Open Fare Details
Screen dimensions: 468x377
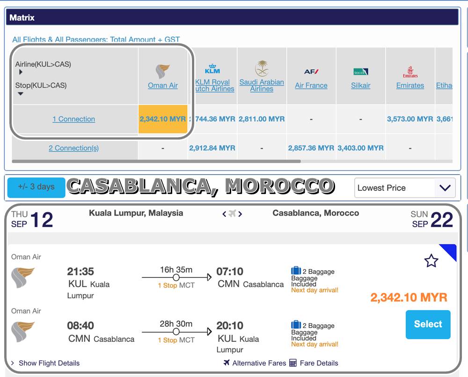(319, 363)
